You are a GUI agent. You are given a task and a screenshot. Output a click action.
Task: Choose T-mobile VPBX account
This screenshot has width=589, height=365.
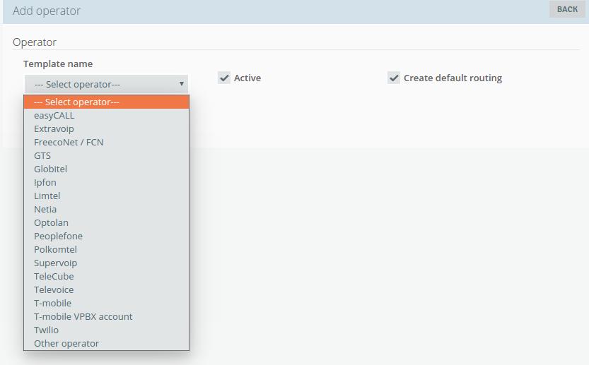[106, 316]
